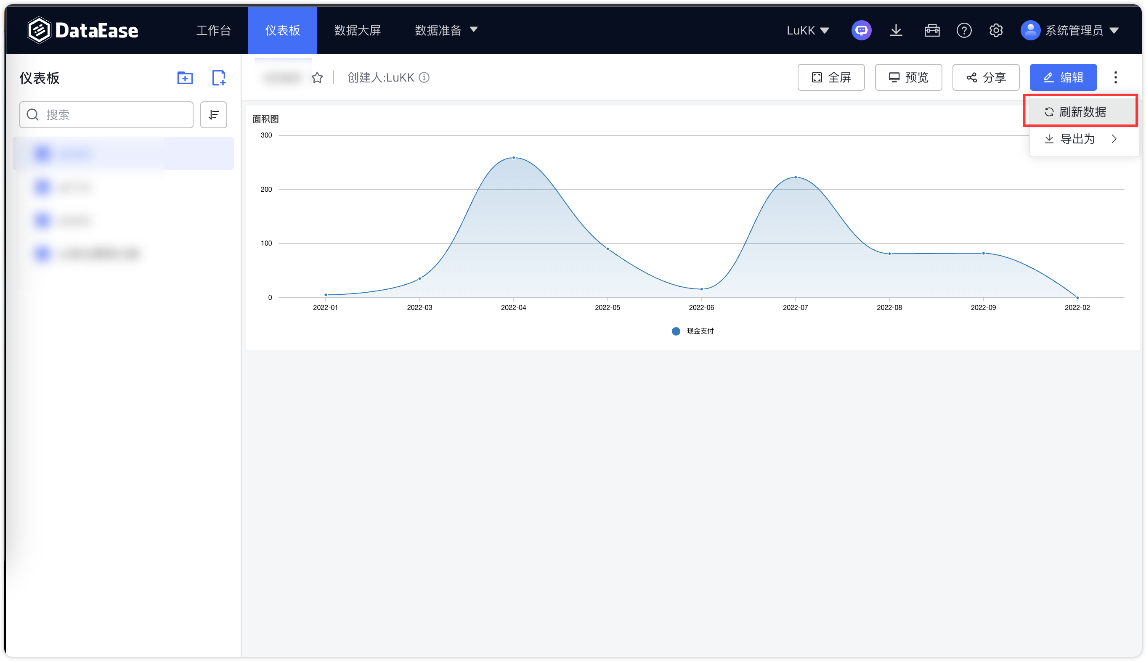Click the 2022-08 data point

tap(889, 253)
